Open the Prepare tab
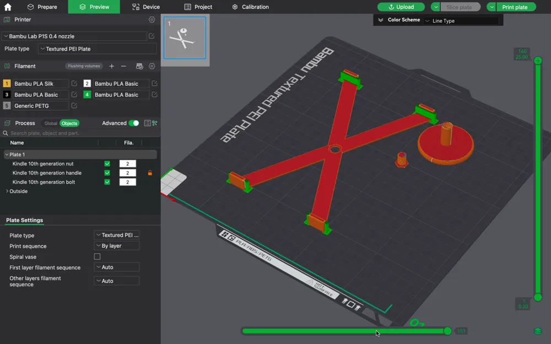This screenshot has height=344, width=551. click(x=42, y=7)
